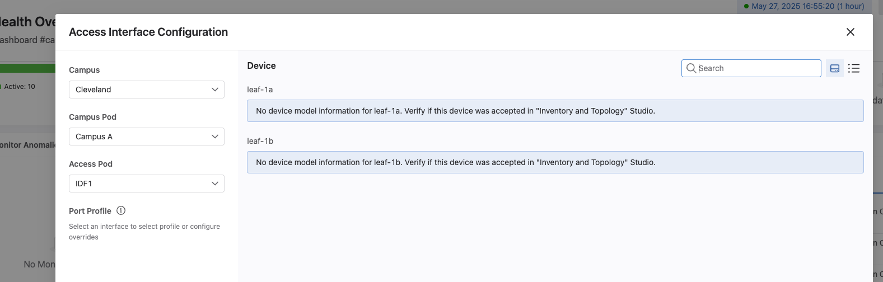Viewport: 883px width, 282px height.
Task: Click the green status dot beside date
Action: tap(746, 7)
